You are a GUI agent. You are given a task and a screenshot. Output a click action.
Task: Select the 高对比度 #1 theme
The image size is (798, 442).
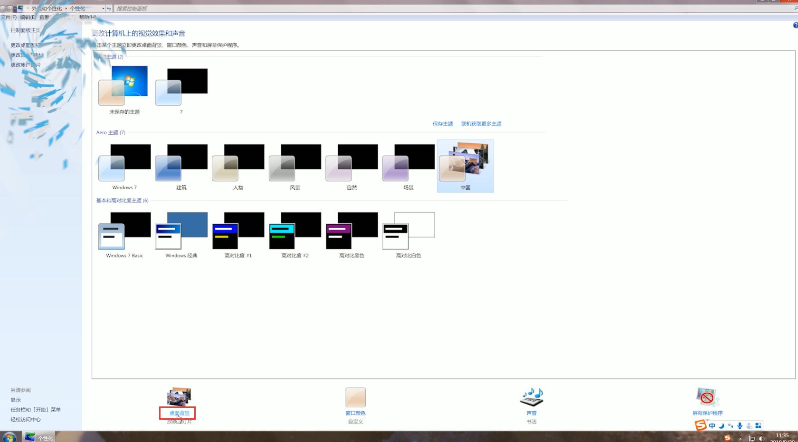pos(238,234)
